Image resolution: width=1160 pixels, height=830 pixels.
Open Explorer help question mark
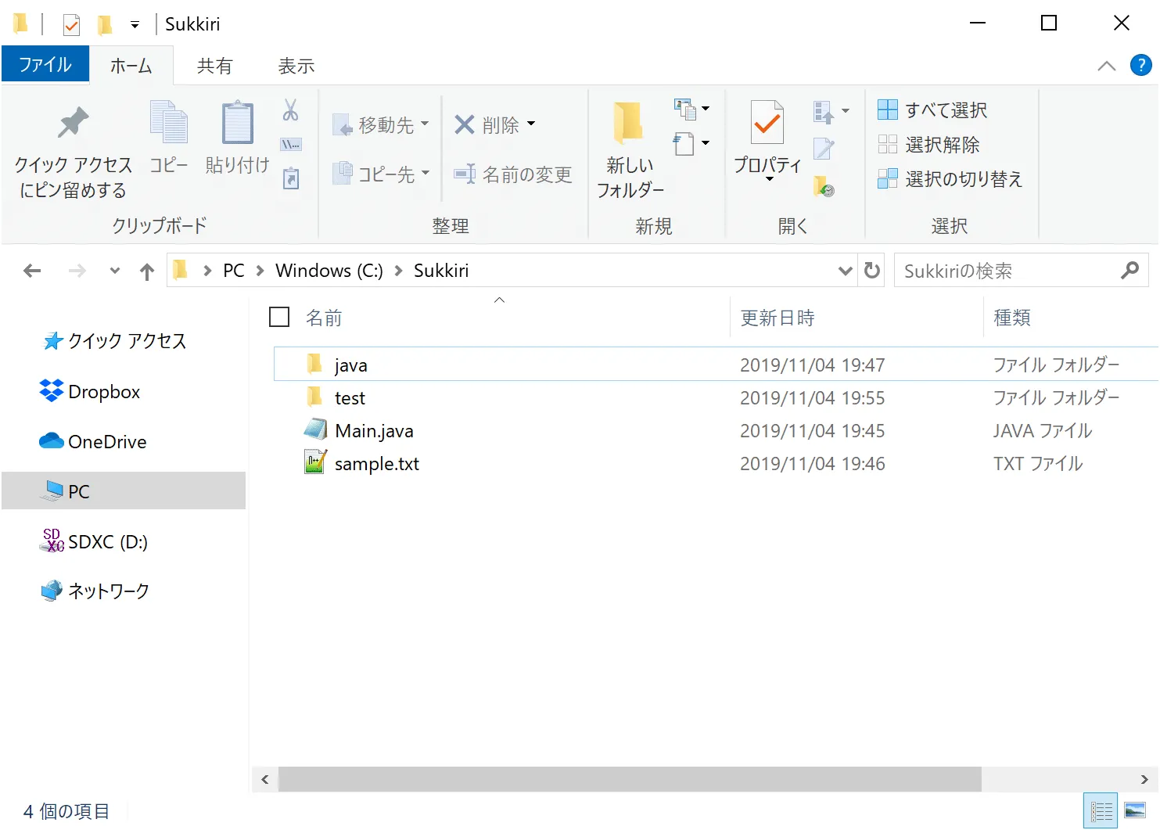(x=1140, y=66)
